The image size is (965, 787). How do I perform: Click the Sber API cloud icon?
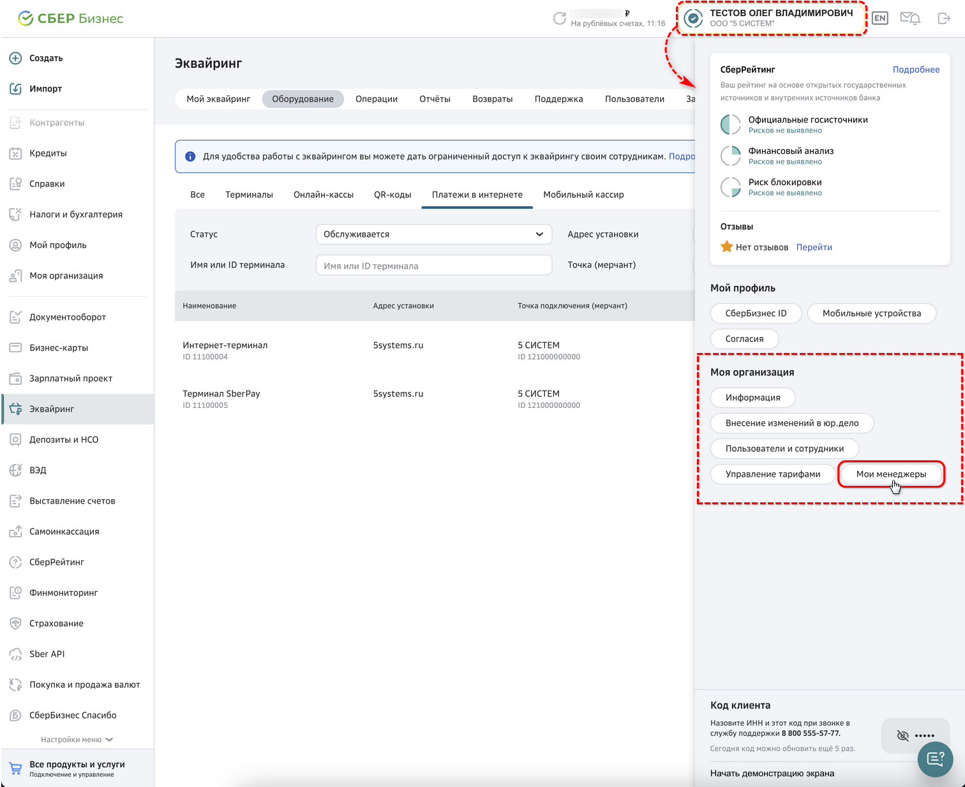(x=15, y=654)
